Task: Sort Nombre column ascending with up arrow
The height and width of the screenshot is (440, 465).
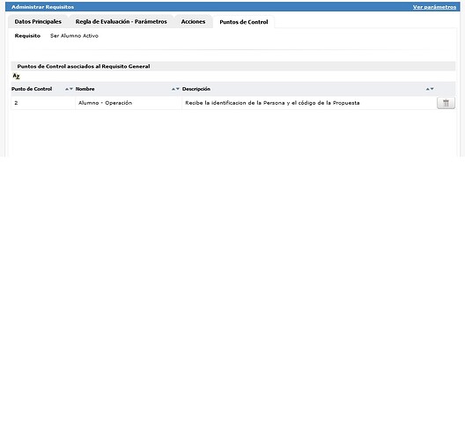Action: 173,89
